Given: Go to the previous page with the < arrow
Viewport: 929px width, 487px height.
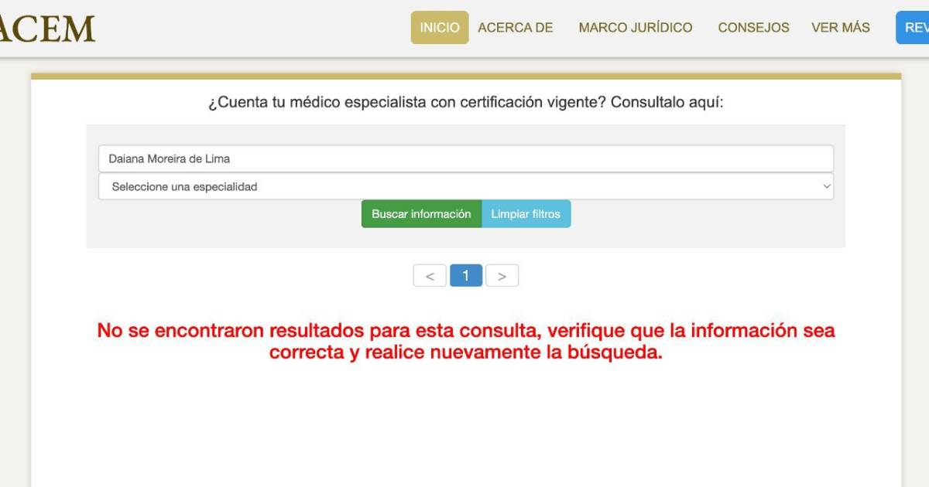Looking at the screenshot, I should [430, 276].
